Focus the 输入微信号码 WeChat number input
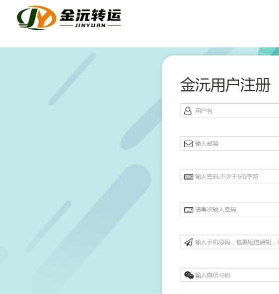The height and width of the screenshot is (294, 279). [230, 275]
